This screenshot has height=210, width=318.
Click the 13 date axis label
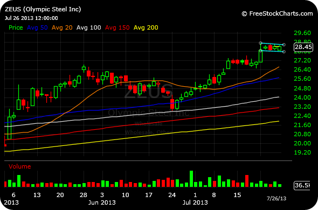[37, 195]
